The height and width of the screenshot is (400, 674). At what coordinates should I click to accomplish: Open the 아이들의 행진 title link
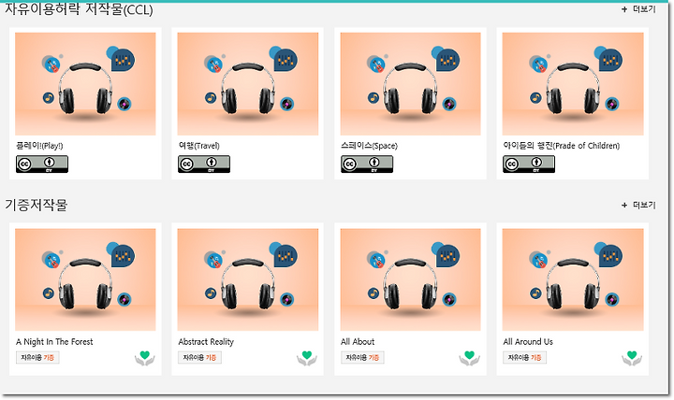(562, 146)
